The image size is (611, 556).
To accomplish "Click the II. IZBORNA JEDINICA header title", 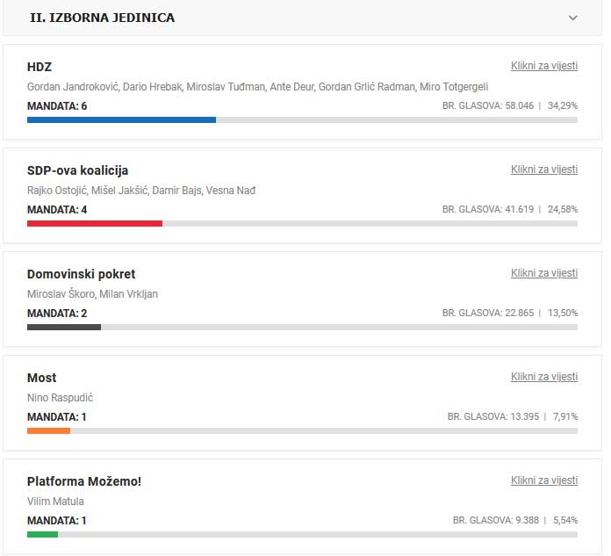I will click(102, 18).
